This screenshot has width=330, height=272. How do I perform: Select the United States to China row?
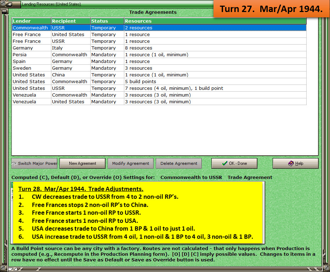tap(159, 75)
